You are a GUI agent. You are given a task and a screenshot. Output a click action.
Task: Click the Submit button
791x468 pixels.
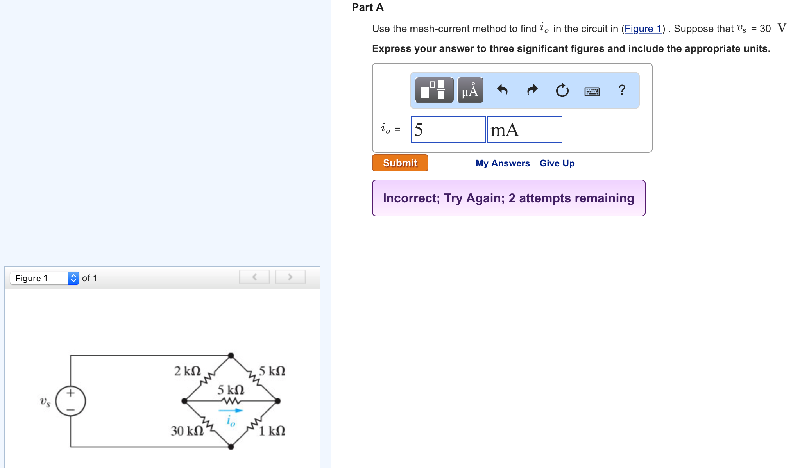point(400,163)
